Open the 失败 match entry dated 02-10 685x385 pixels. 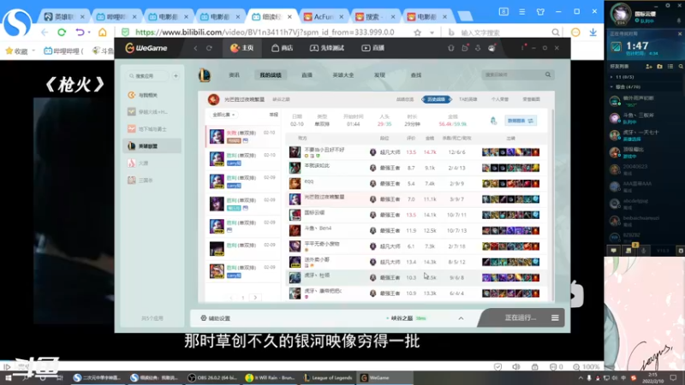point(243,136)
